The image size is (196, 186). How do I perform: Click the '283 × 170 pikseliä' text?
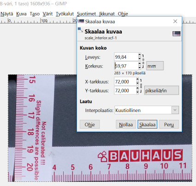pos(130,73)
